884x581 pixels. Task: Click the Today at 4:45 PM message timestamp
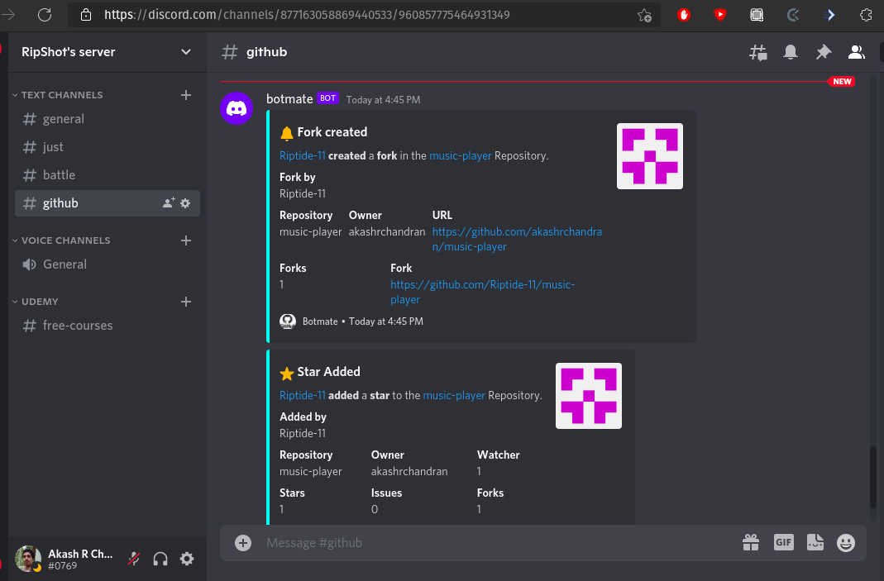383,100
